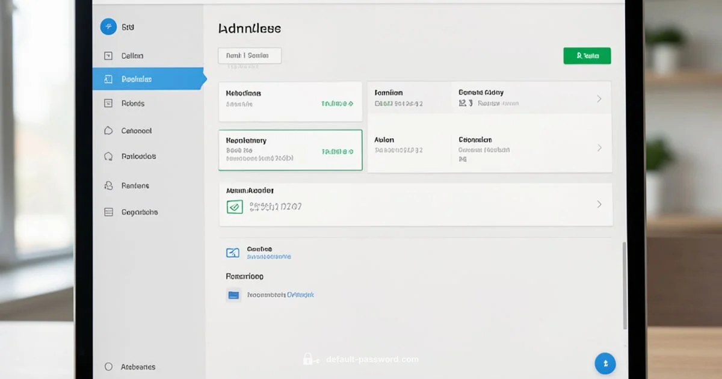Select the radio button next to the bottom sidebar item
Image resolution: width=722 pixels, height=379 pixels.
coord(109,366)
